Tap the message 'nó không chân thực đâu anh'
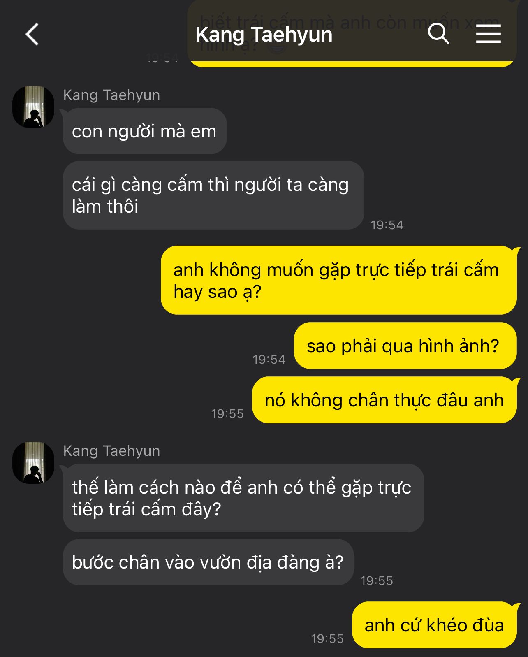The width and height of the screenshot is (528, 657). (x=384, y=400)
